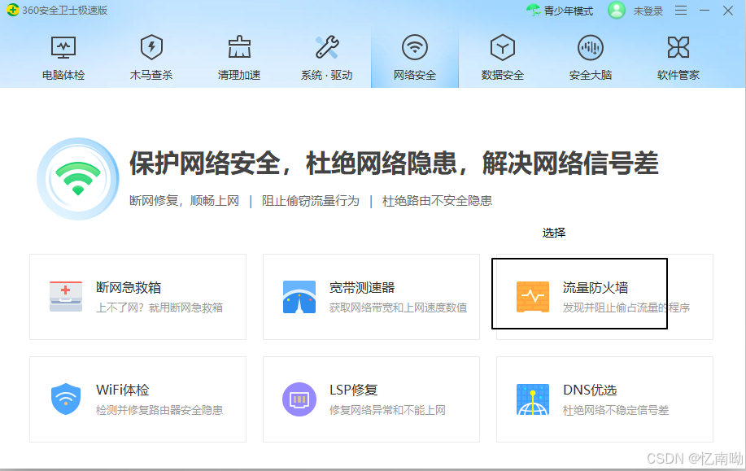Viewport: 746px width, 471px height.
Task: Switch to 软件管家 tab label
Action: click(678, 75)
